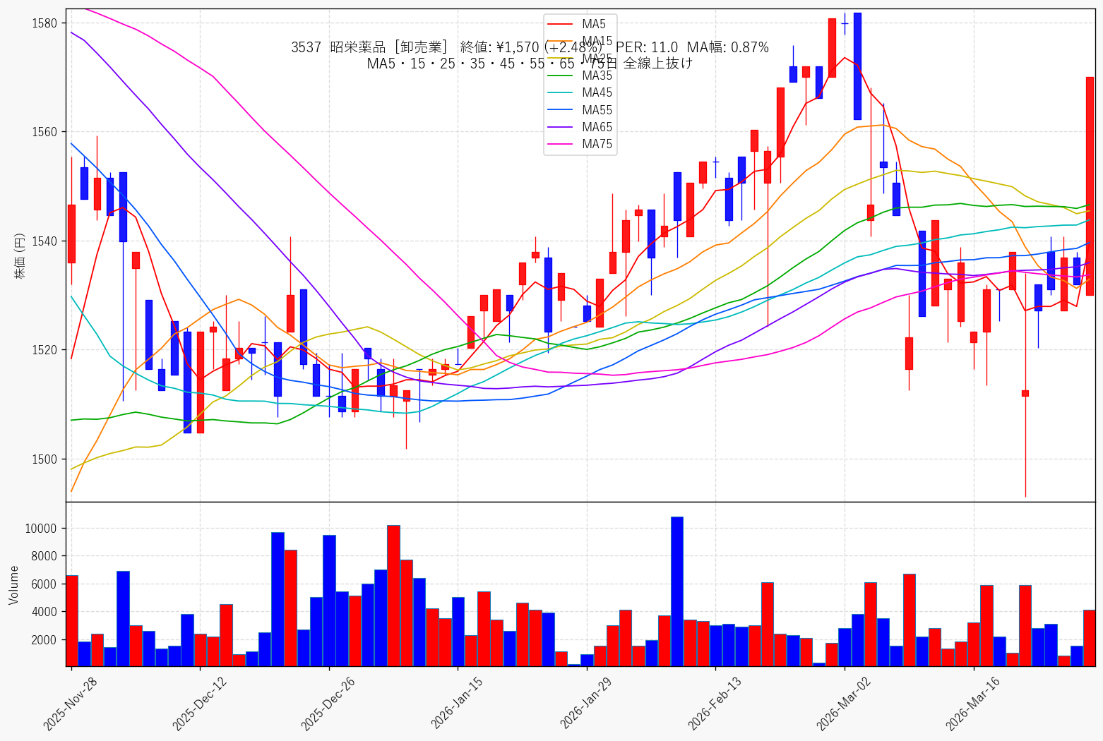Click the 1520 price tick label
1103x741 pixels.
click(44, 350)
